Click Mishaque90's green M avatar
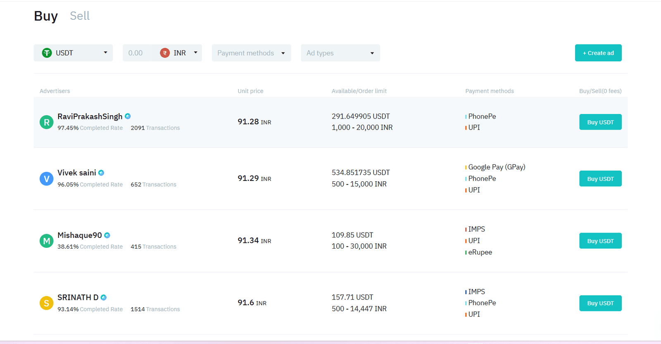 pos(46,241)
